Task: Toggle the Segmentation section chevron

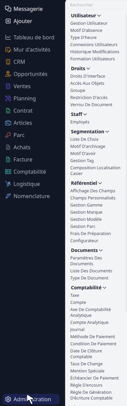Action: click(x=107, y=132)
